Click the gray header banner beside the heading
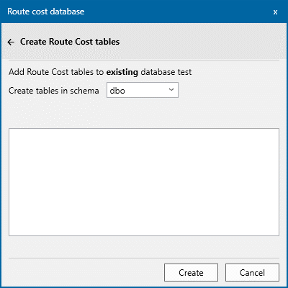 click(199, 42)
